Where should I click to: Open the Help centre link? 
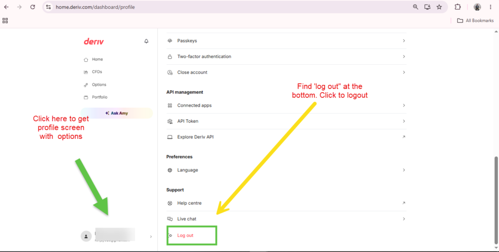pyautogui.click(x=287, y=203)
